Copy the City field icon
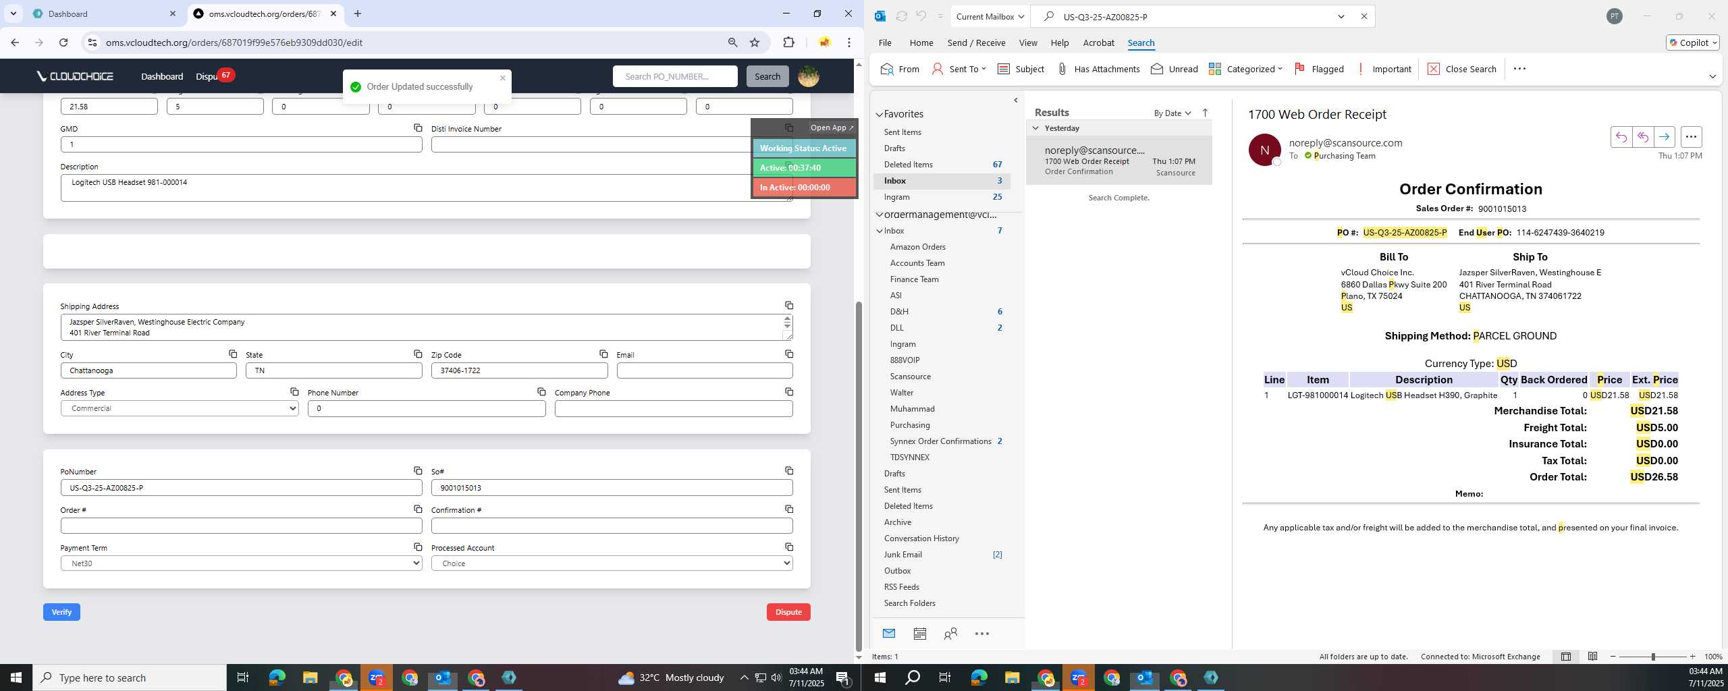1728x691 pixels. (x=233, y=354)
